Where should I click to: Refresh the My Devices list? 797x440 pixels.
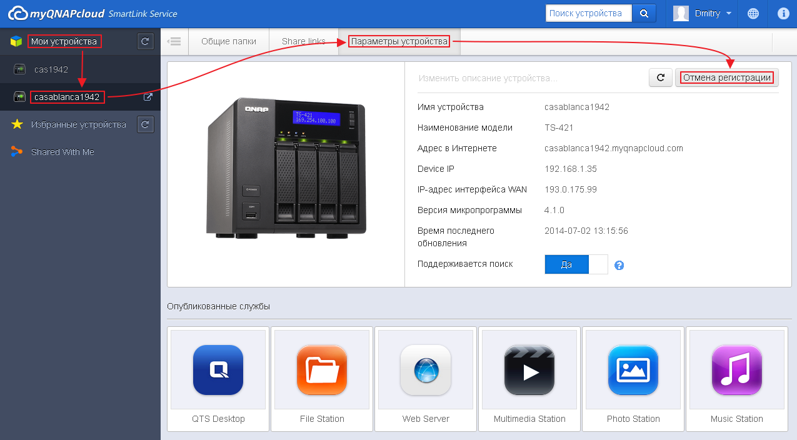(x=145, y=42)
